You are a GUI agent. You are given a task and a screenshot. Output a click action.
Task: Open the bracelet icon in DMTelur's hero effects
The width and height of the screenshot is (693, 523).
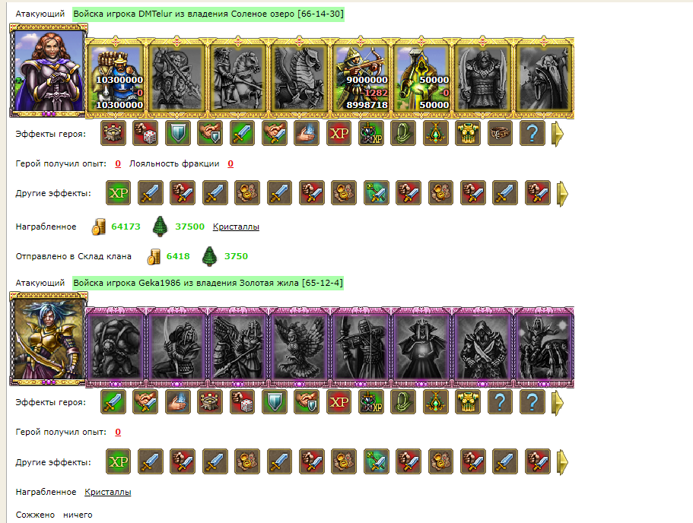(500, 133)
